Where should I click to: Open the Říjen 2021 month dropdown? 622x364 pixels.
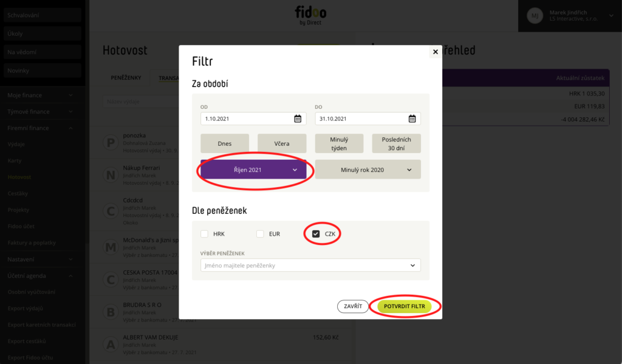253,170
